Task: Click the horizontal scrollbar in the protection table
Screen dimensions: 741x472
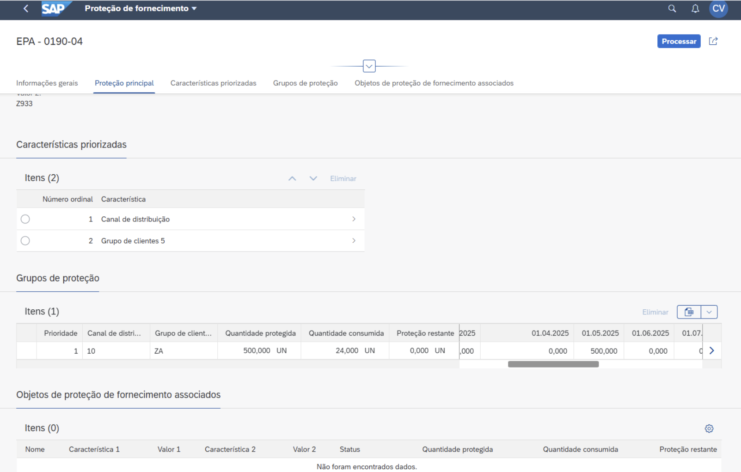Action: (x=553, y=364)
